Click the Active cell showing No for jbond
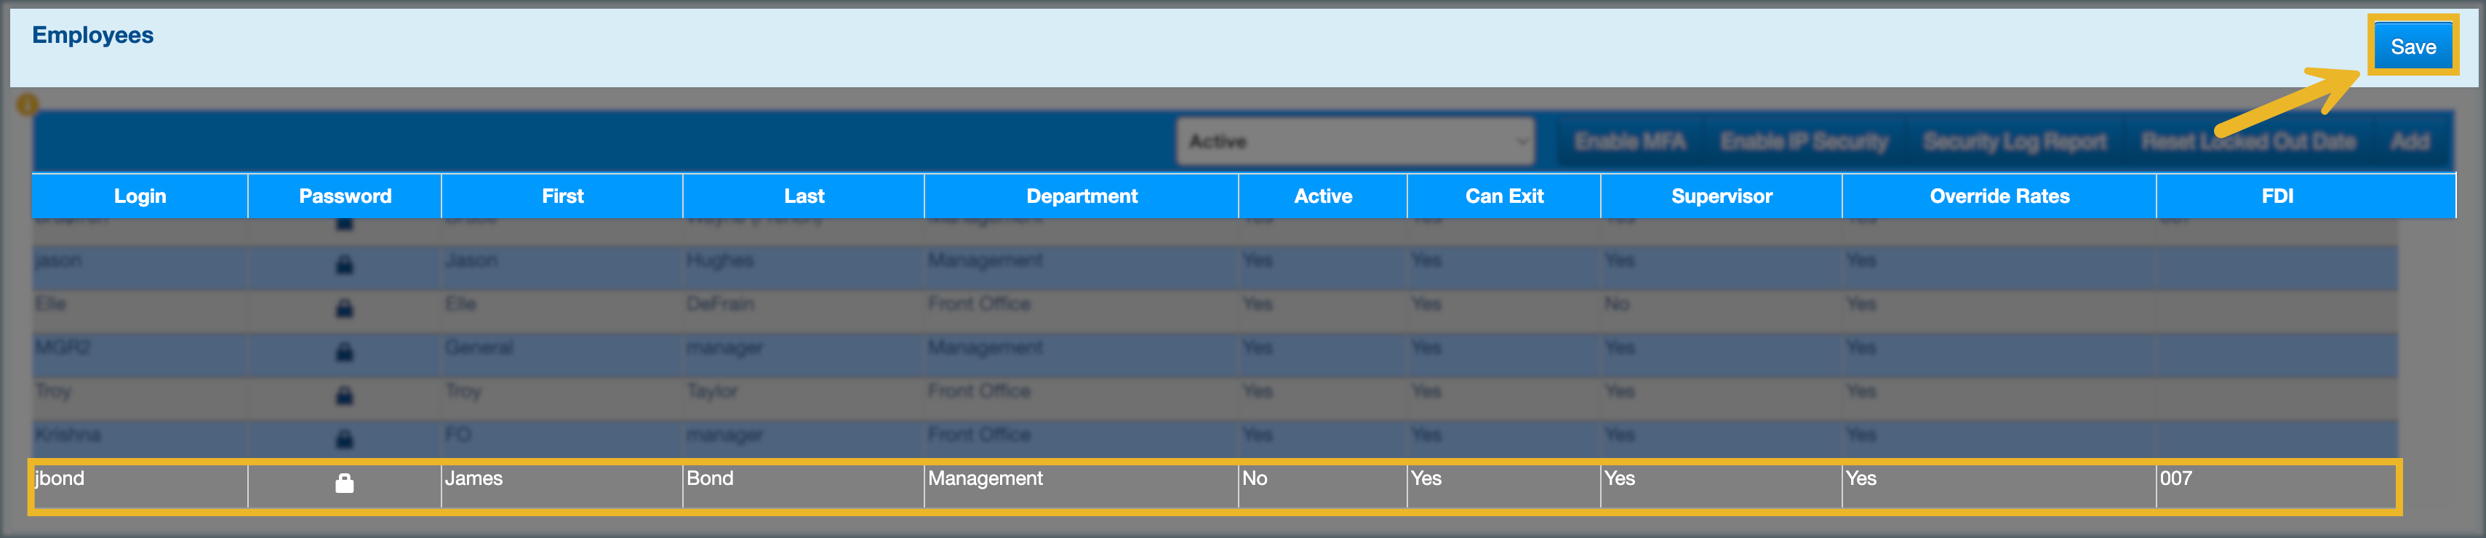Image resolution: width=2486 pixels, height=538 pixels. pos(1255,478)
